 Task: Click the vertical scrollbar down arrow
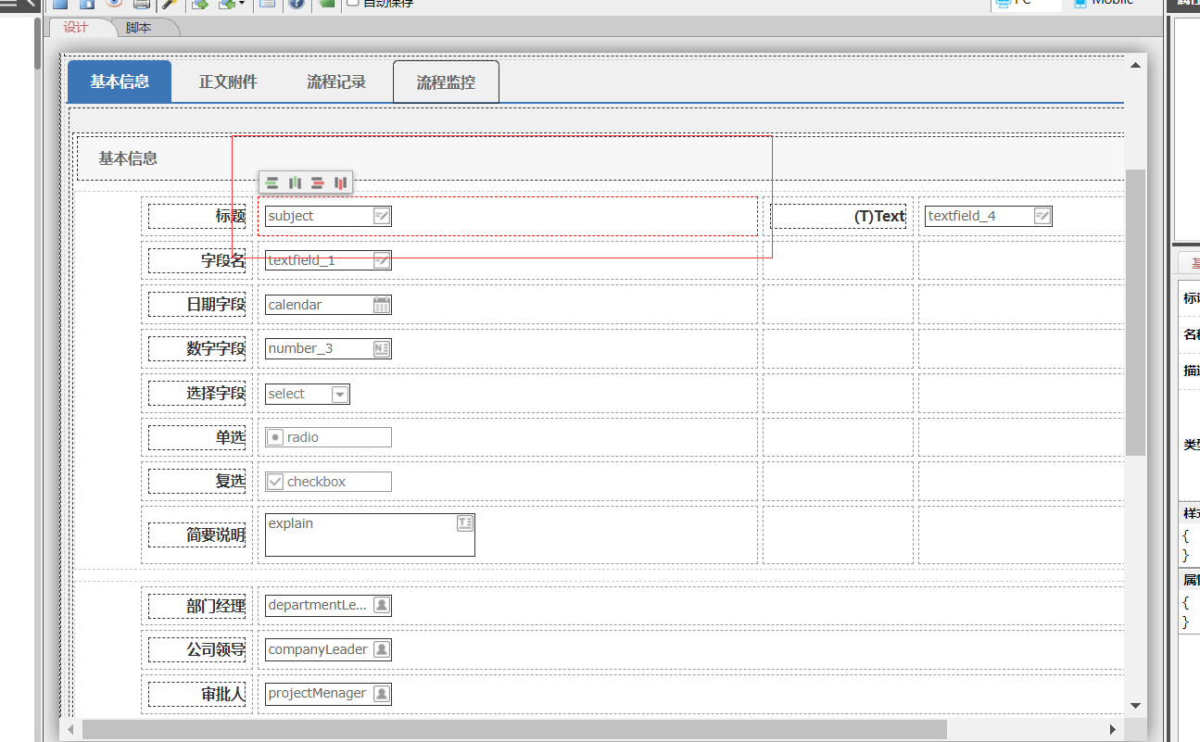[x=1135, y=706]
